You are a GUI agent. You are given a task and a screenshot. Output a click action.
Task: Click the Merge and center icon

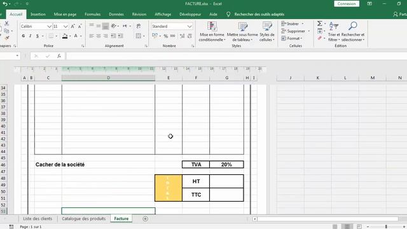coord(139,36)
